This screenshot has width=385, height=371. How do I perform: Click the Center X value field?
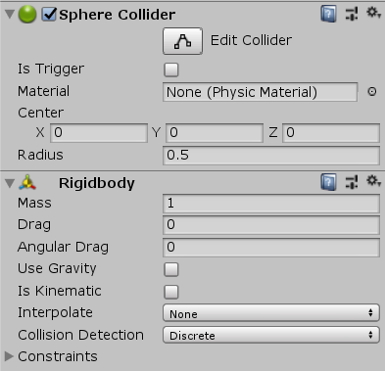point(99,133)
